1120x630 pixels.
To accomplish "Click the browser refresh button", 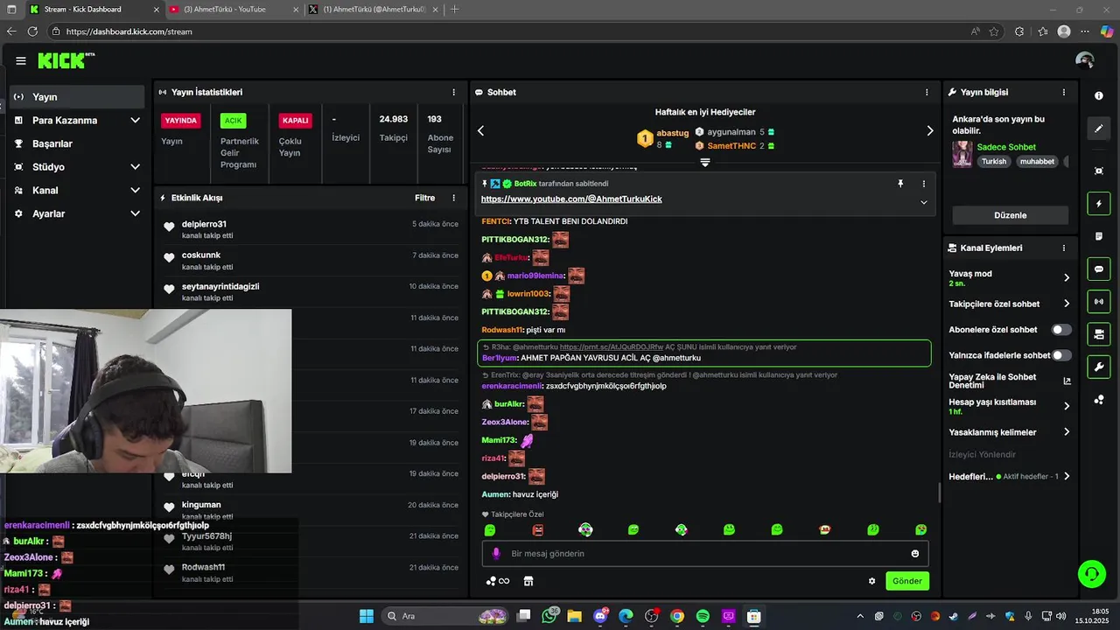I will 32,31.
